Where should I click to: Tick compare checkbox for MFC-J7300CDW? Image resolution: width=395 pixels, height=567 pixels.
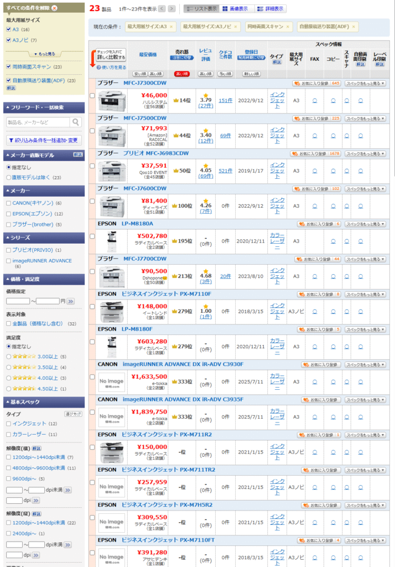coord(92,96)
